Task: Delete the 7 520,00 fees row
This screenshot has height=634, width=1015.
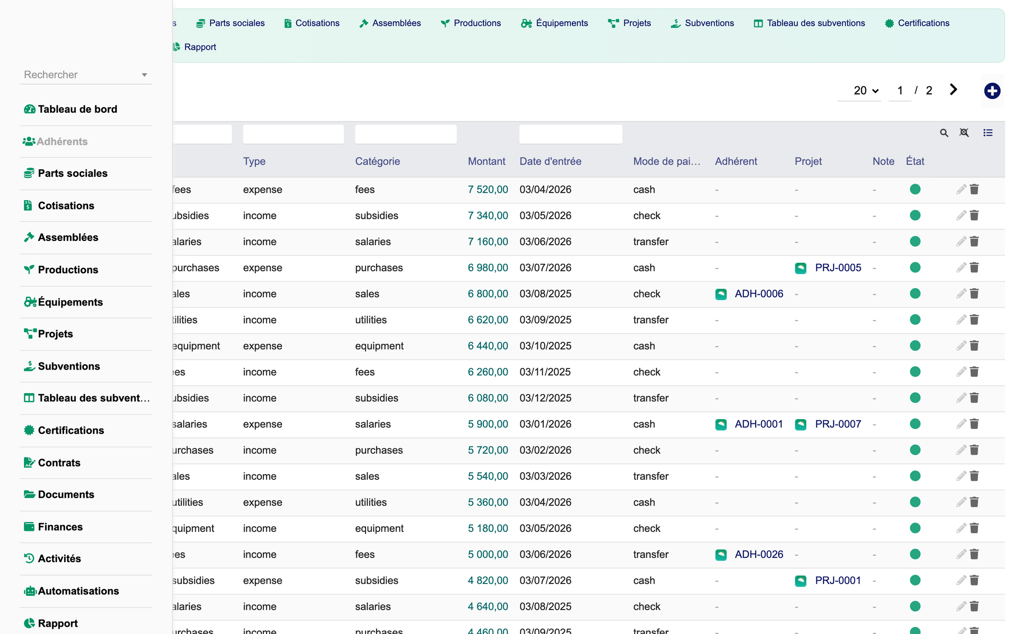Action: [974, 189]
